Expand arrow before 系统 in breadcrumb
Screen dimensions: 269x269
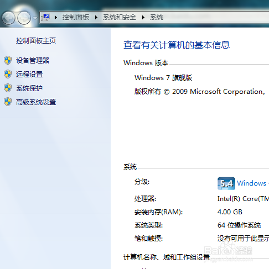tap(143, 18)
